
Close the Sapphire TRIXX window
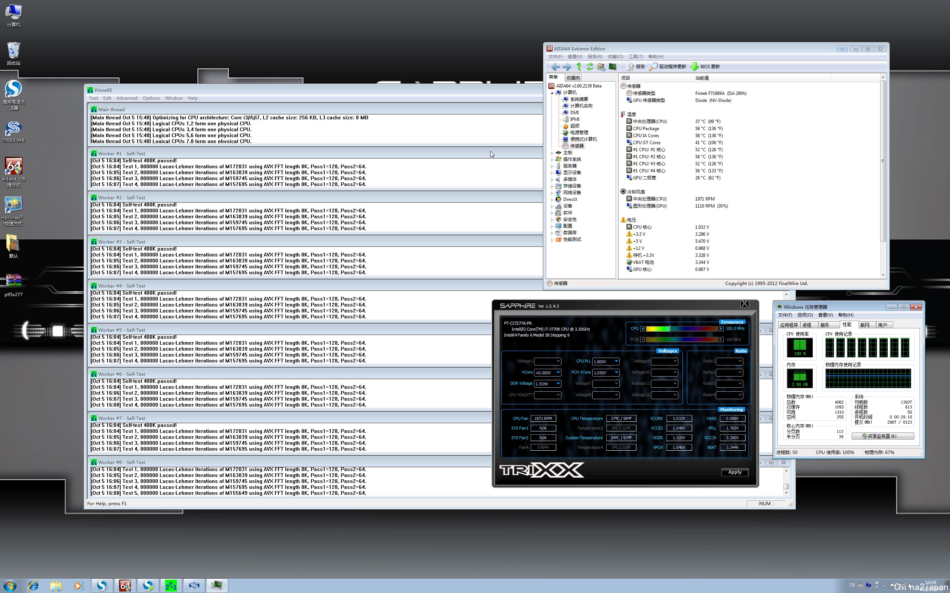pos(744,304)
